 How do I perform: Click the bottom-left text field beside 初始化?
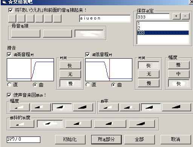[23, 139]
